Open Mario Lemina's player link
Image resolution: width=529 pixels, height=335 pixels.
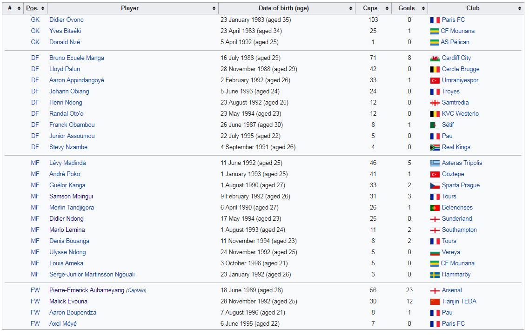click(x=67, y=230)
